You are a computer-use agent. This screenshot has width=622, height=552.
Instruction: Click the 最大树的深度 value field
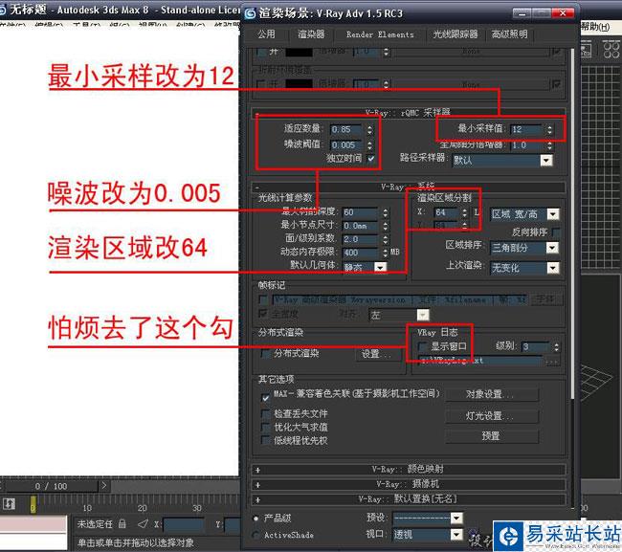[x=360, y=212]
